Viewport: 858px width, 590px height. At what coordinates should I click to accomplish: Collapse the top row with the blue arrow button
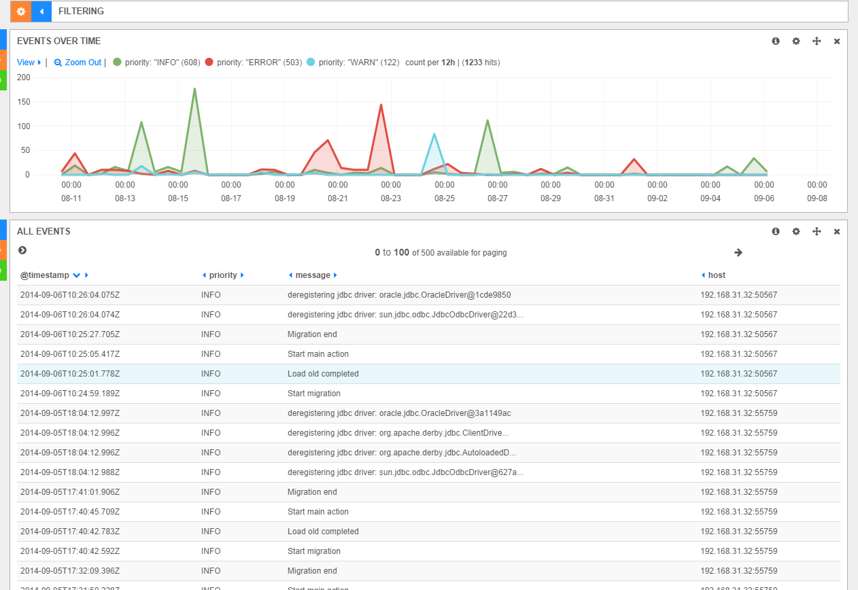41,12
